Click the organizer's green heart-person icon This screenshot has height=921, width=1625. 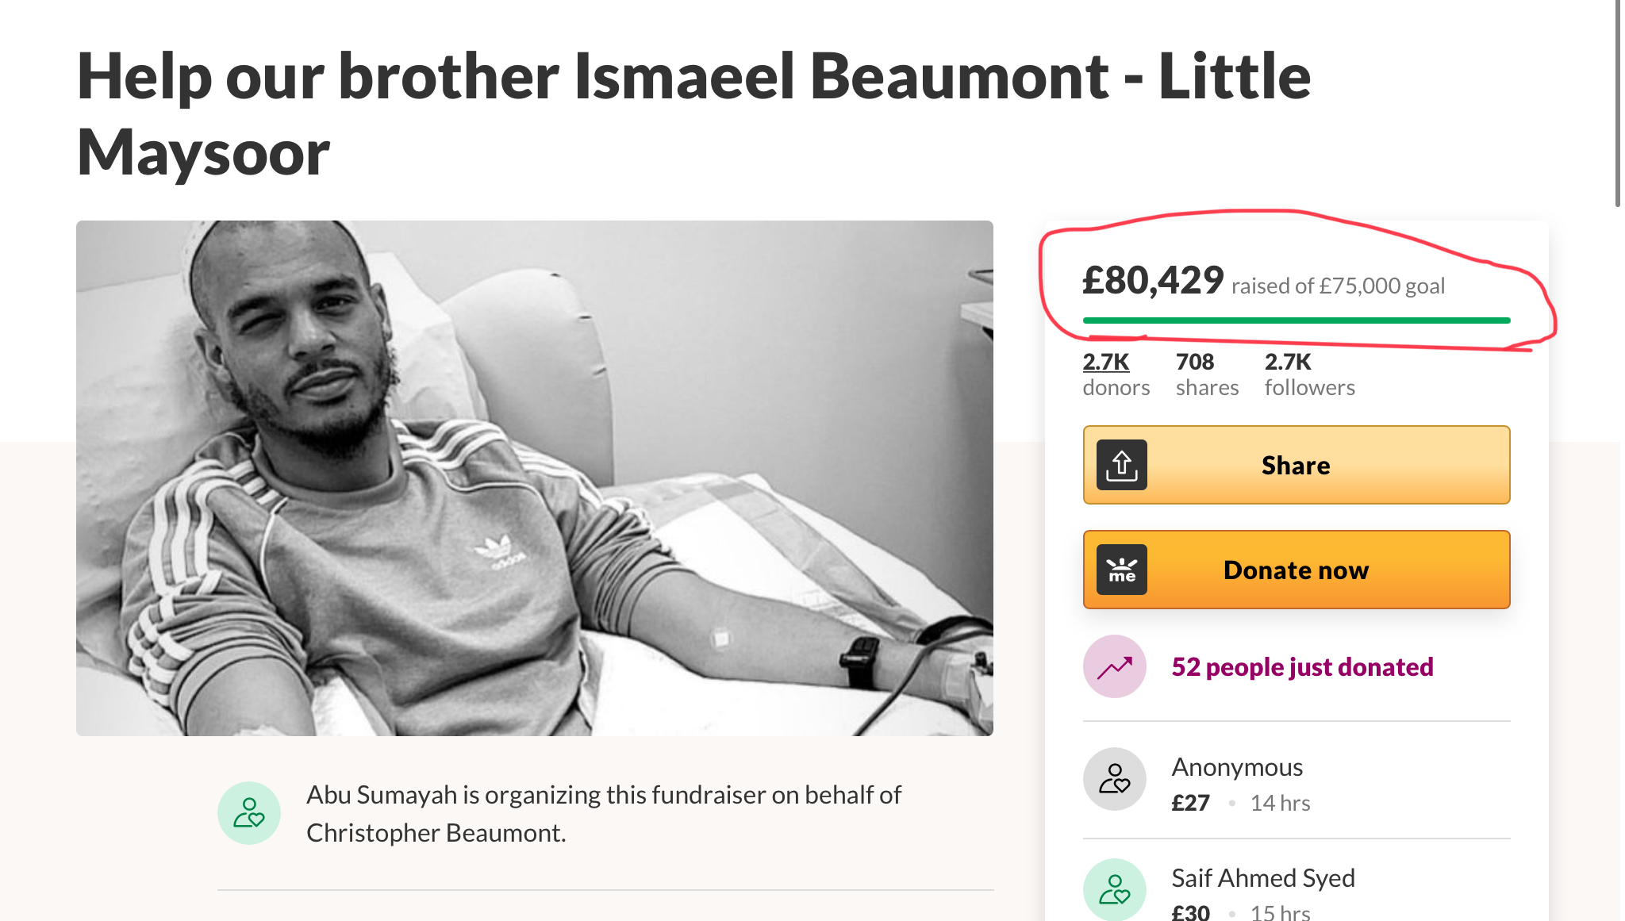click(249, 813)
